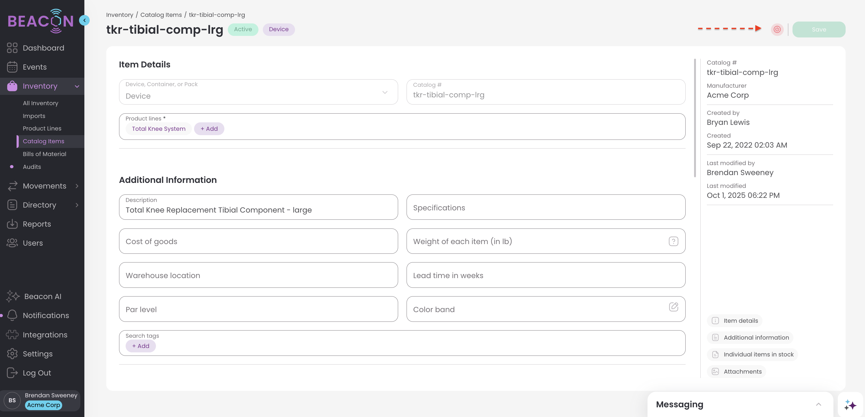
Task: Open the Integrations puzzle icon
Action: click(12, 335)
